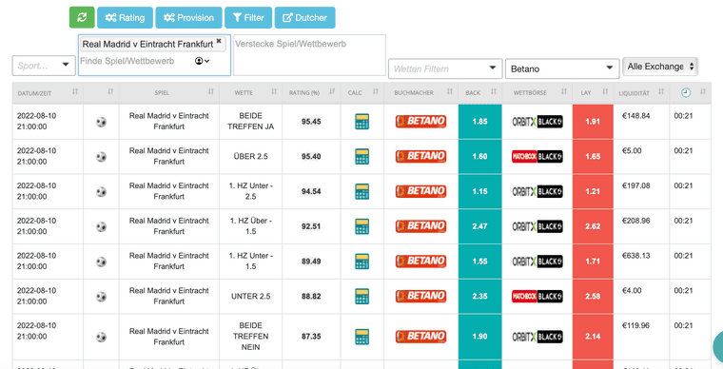Click Betano logo in ÜBER 2.5 row
Screen dimensions: 723x369
(420, 157)
